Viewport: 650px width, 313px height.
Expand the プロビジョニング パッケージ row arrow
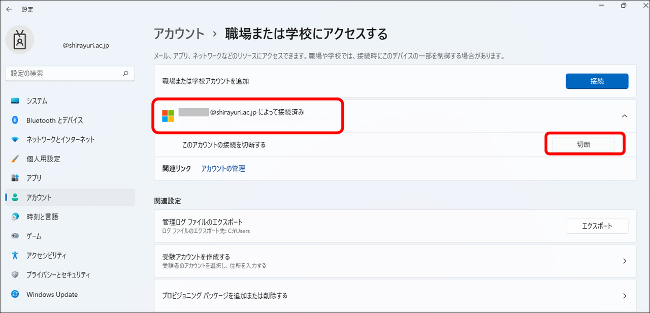click(x=624, y=296)
